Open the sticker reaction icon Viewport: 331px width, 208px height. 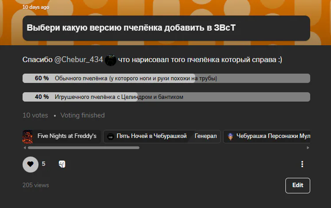[x=62, y=164]
